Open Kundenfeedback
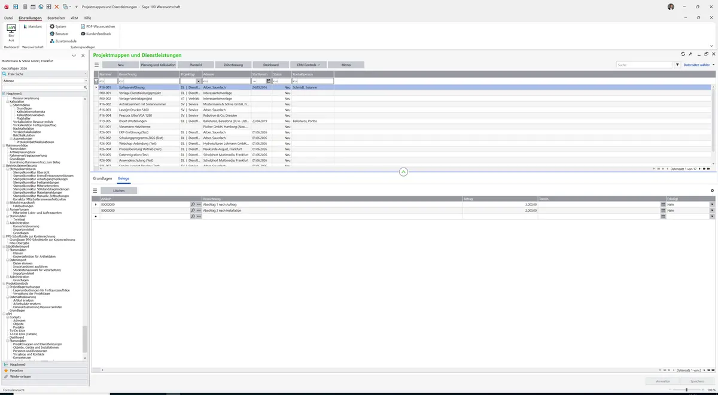 coord(96,34)
